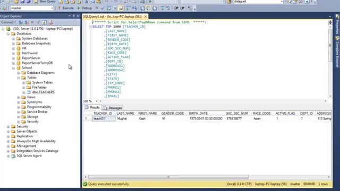
Task: Toggle Include Client Statistics
Action: 134,8
